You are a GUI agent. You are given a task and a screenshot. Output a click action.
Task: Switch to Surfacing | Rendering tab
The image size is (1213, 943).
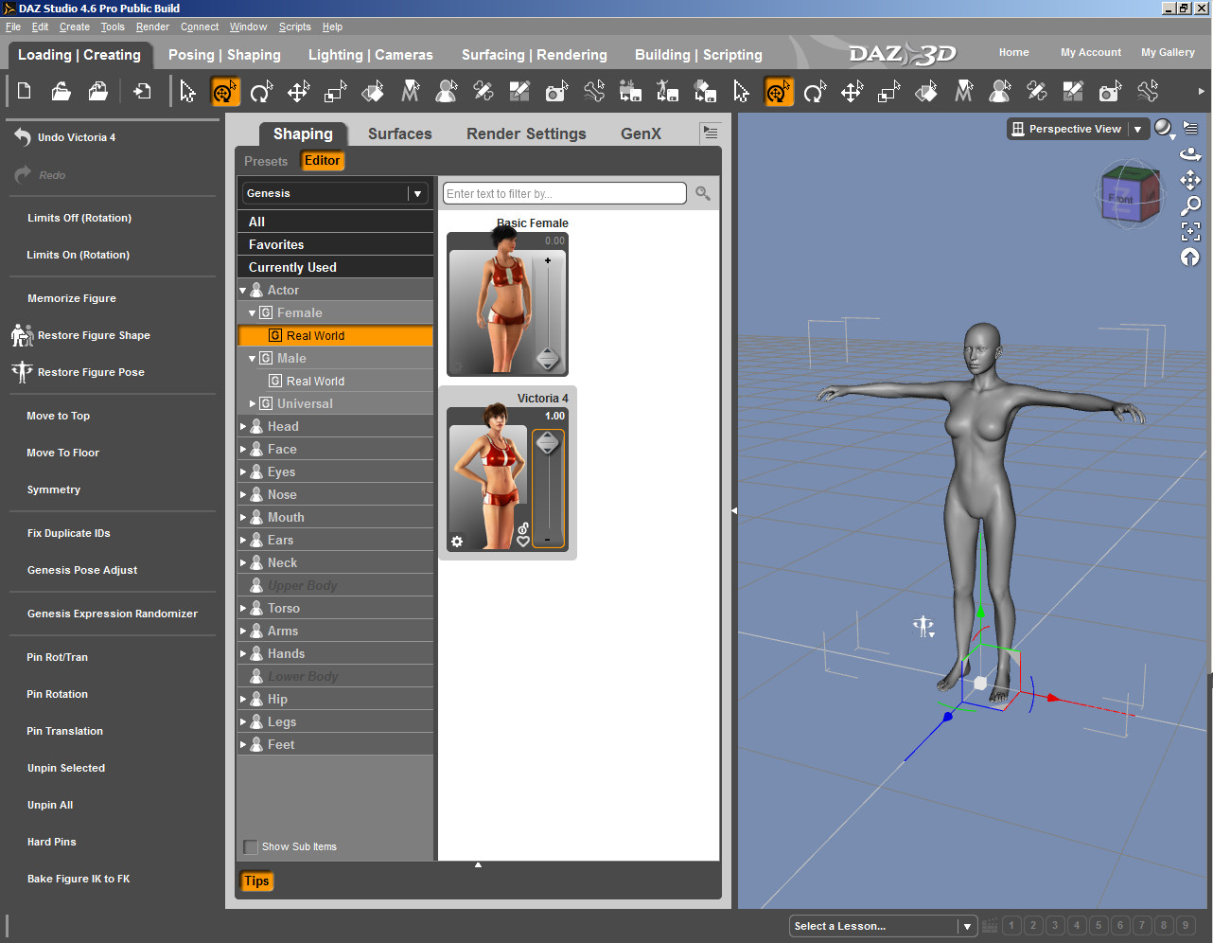(535, 55)
